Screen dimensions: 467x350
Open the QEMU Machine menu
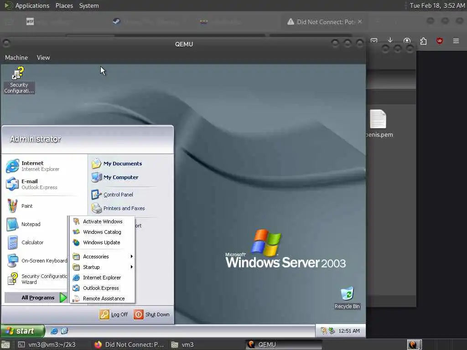[x=16, y=57]
